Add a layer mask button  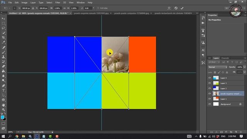click(221, 132)
